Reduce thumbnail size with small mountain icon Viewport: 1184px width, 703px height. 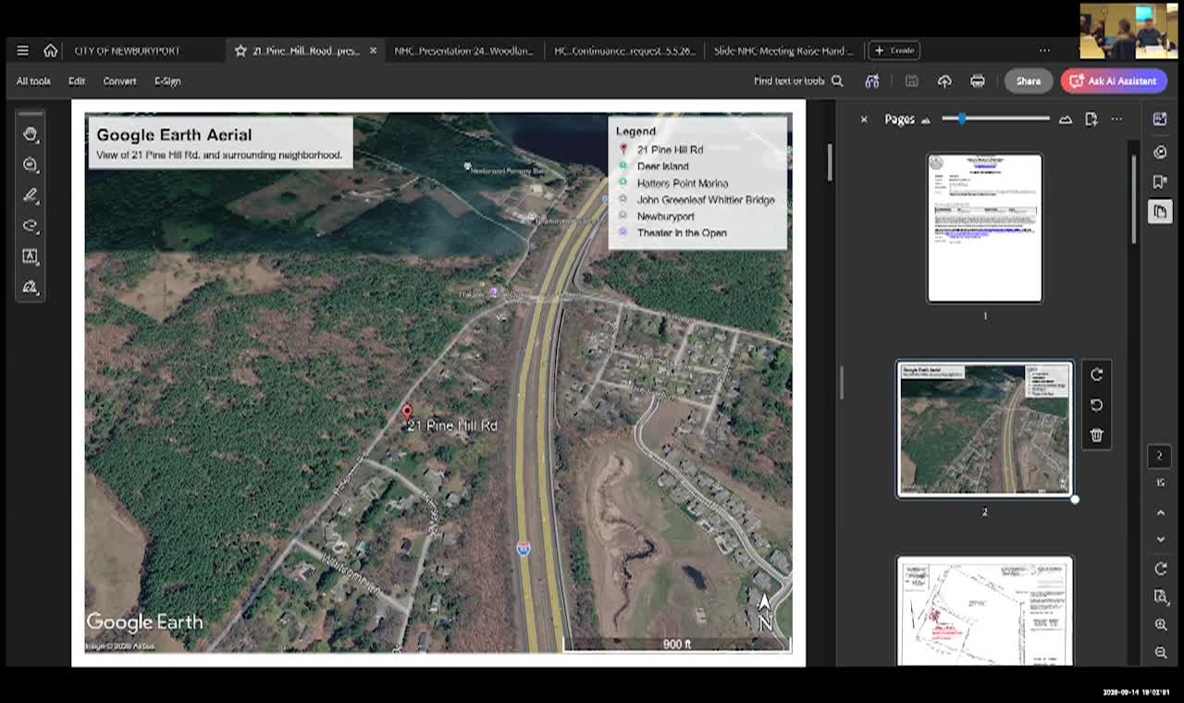coord(926,119)
